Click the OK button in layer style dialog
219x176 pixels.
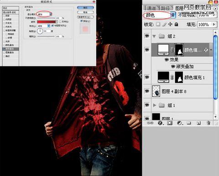click(x=85, y=8)
